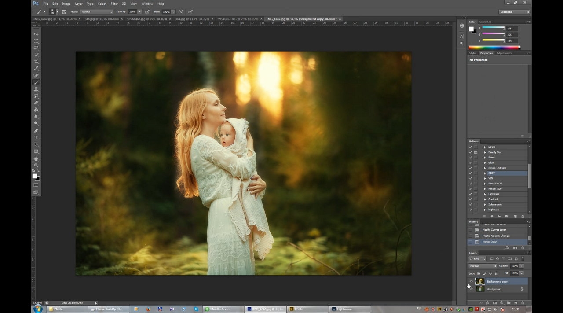Change screen mode via toolbox icon
This screenshot has height=313, width=563.
coord(36,192)
